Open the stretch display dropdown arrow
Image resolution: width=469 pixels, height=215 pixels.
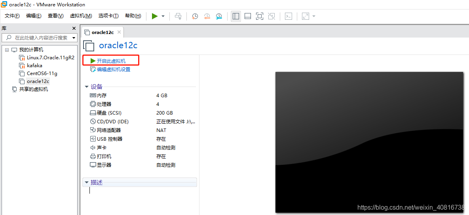tap(314, 16)
